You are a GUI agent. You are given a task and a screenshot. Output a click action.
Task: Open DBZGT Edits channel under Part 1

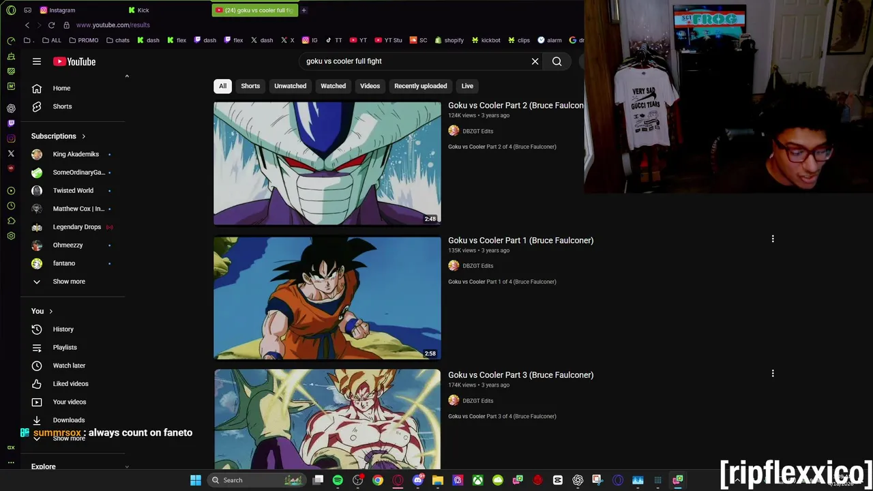point(477,266)
